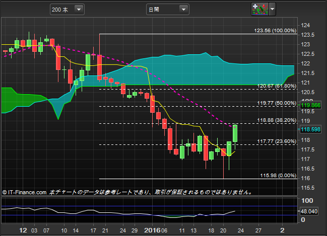Click the 124 price axis label
This screenshot has height=236, width=327.
(305, 25)
